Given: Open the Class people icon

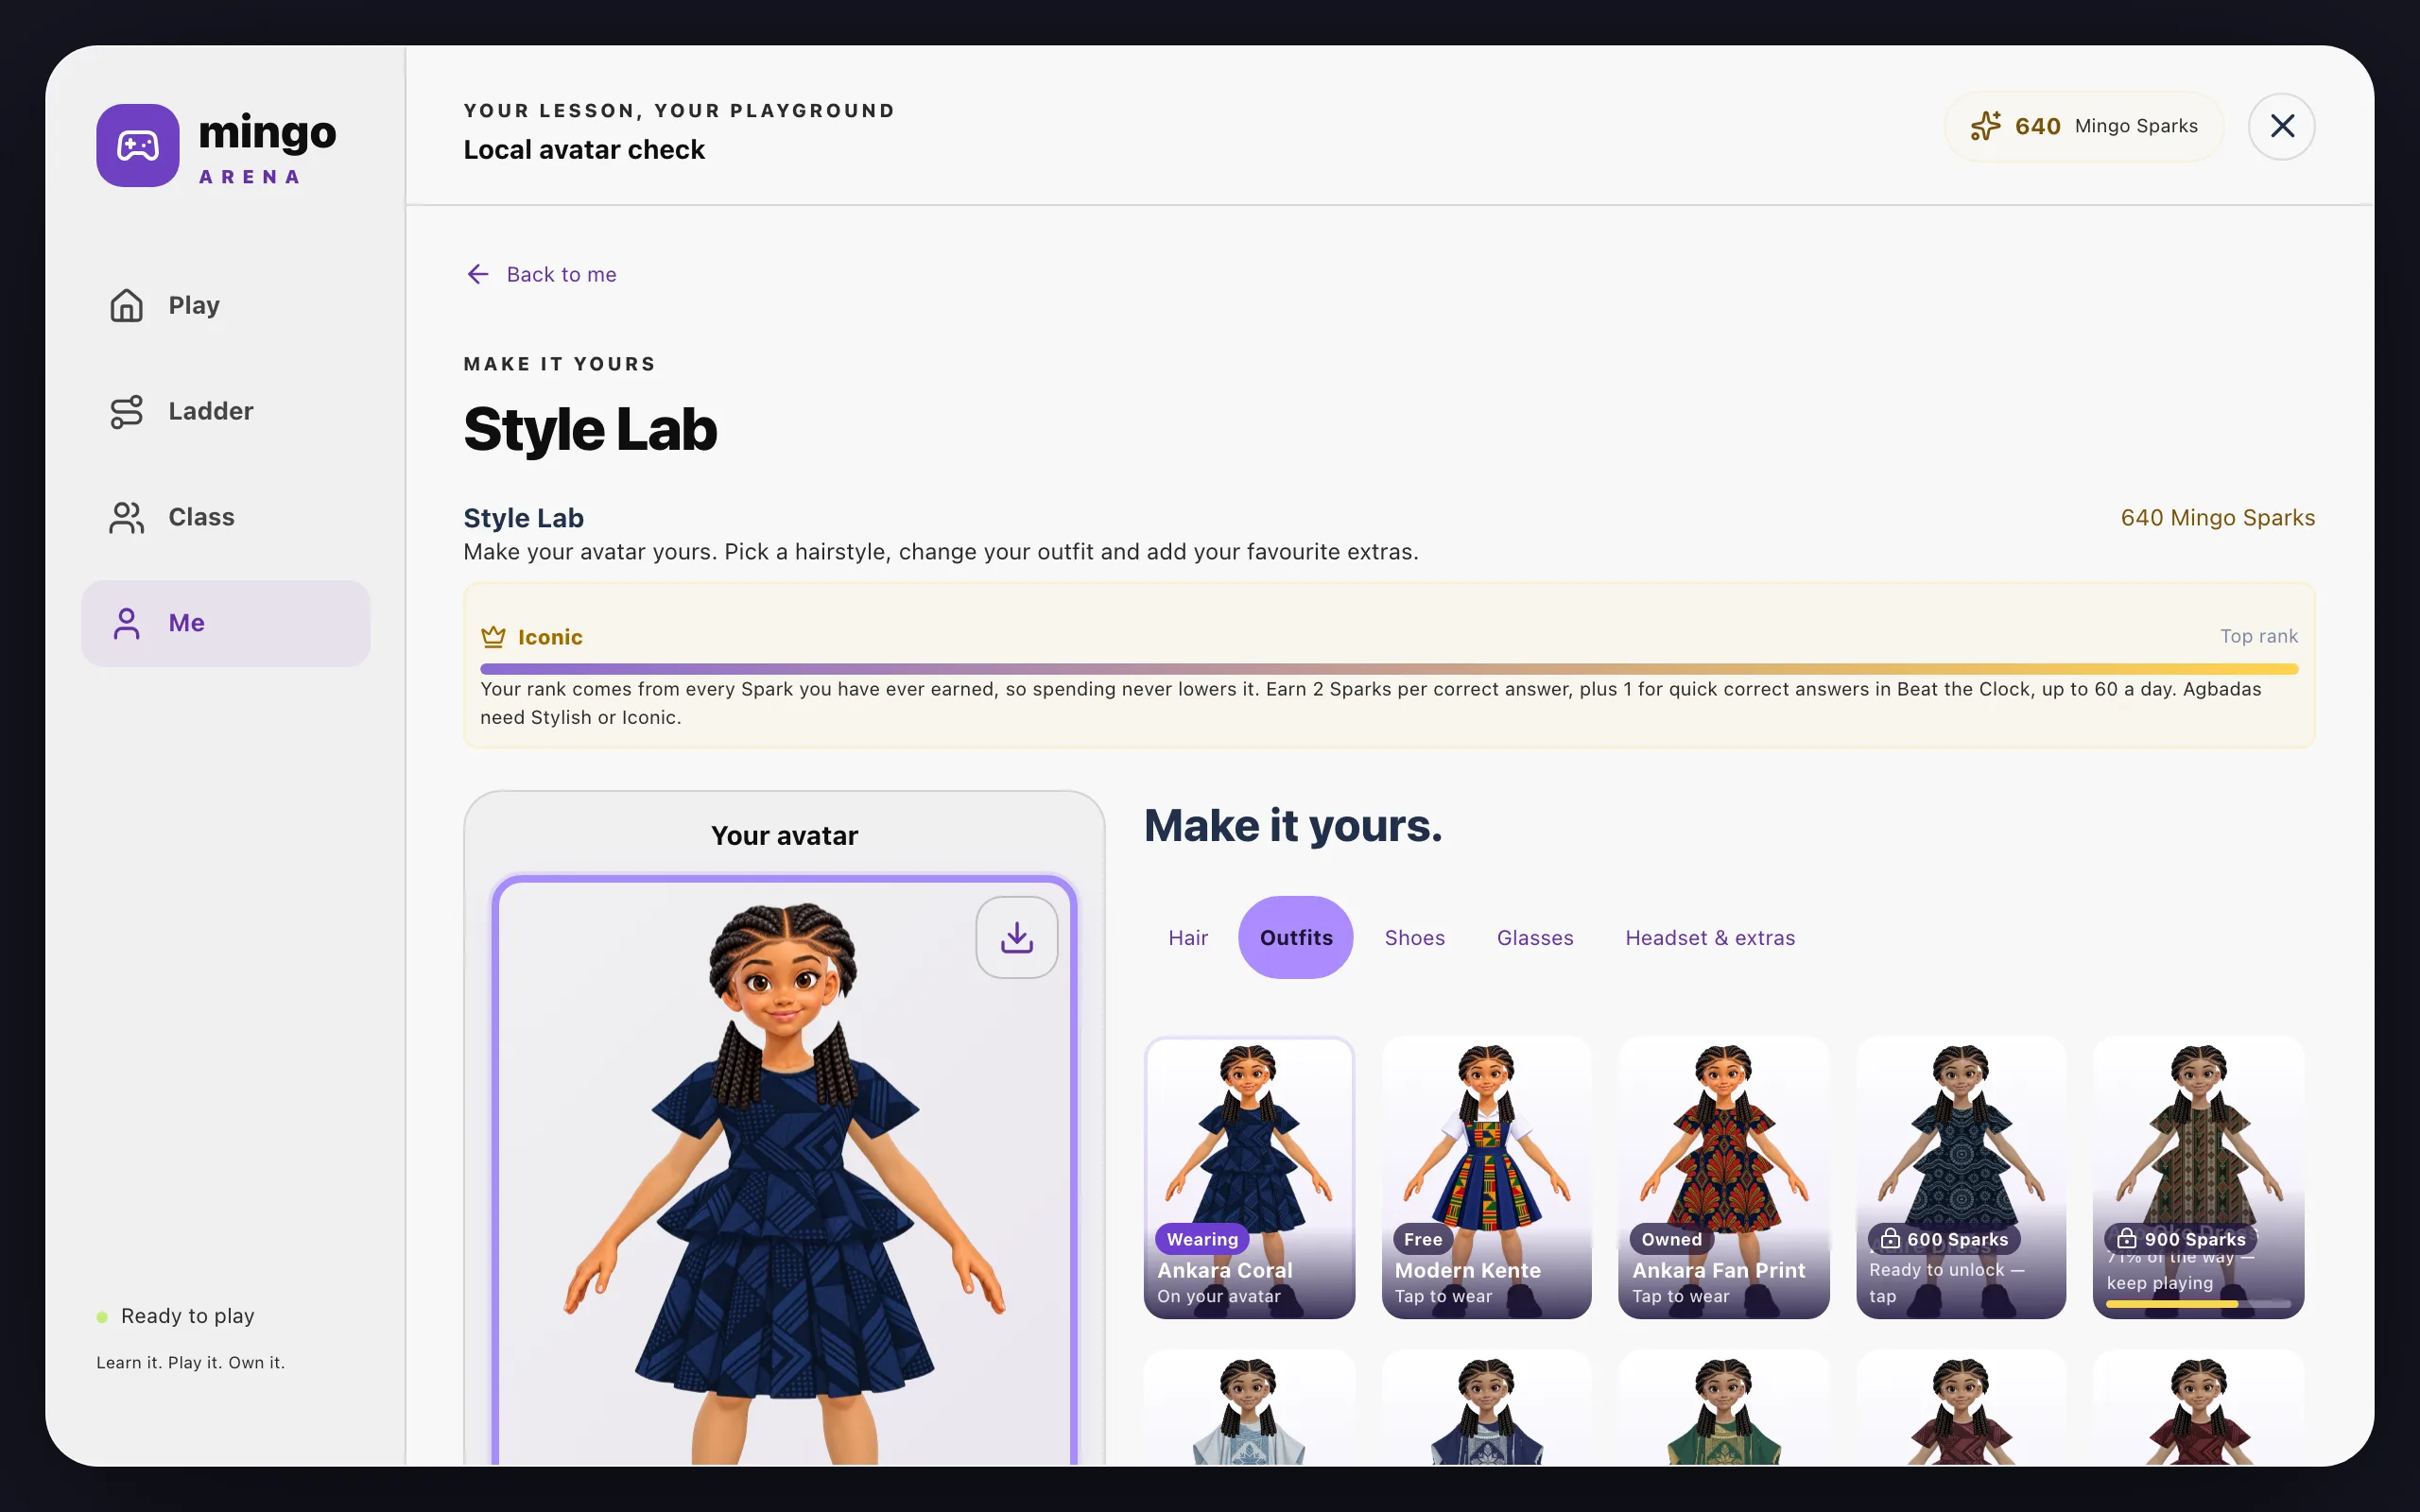Looking at the screenshot, I should coord(127,517).
